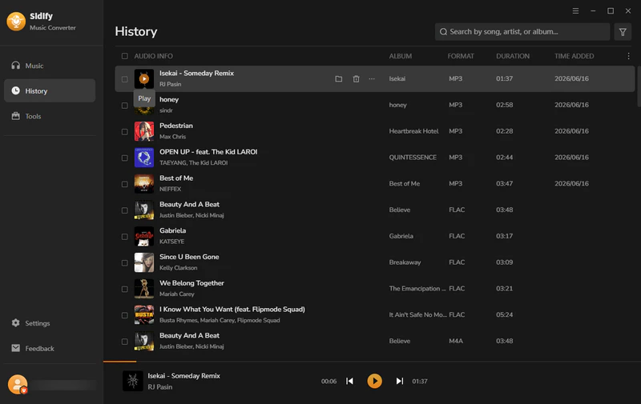The height and width of the screenshot is (404, 641).
Task: Click the NEFFEX artist name
Action: coord(170,190)
